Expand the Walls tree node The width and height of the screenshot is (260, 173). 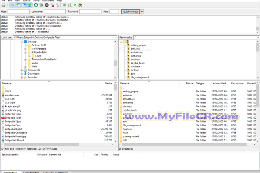point(25,67)
